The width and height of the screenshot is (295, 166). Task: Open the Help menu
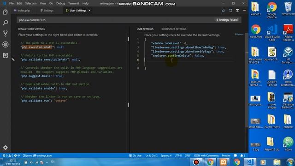point(85,3)
